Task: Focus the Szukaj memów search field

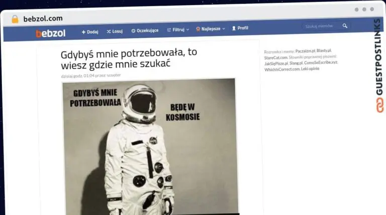Action: click(x=321, y=26)
